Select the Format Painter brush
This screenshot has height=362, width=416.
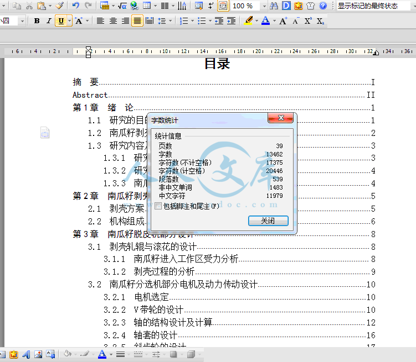60,6
